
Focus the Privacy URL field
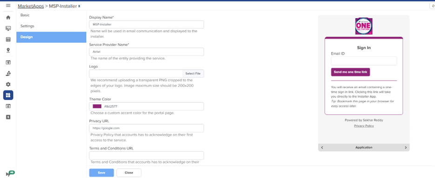(x=147, y=128)
